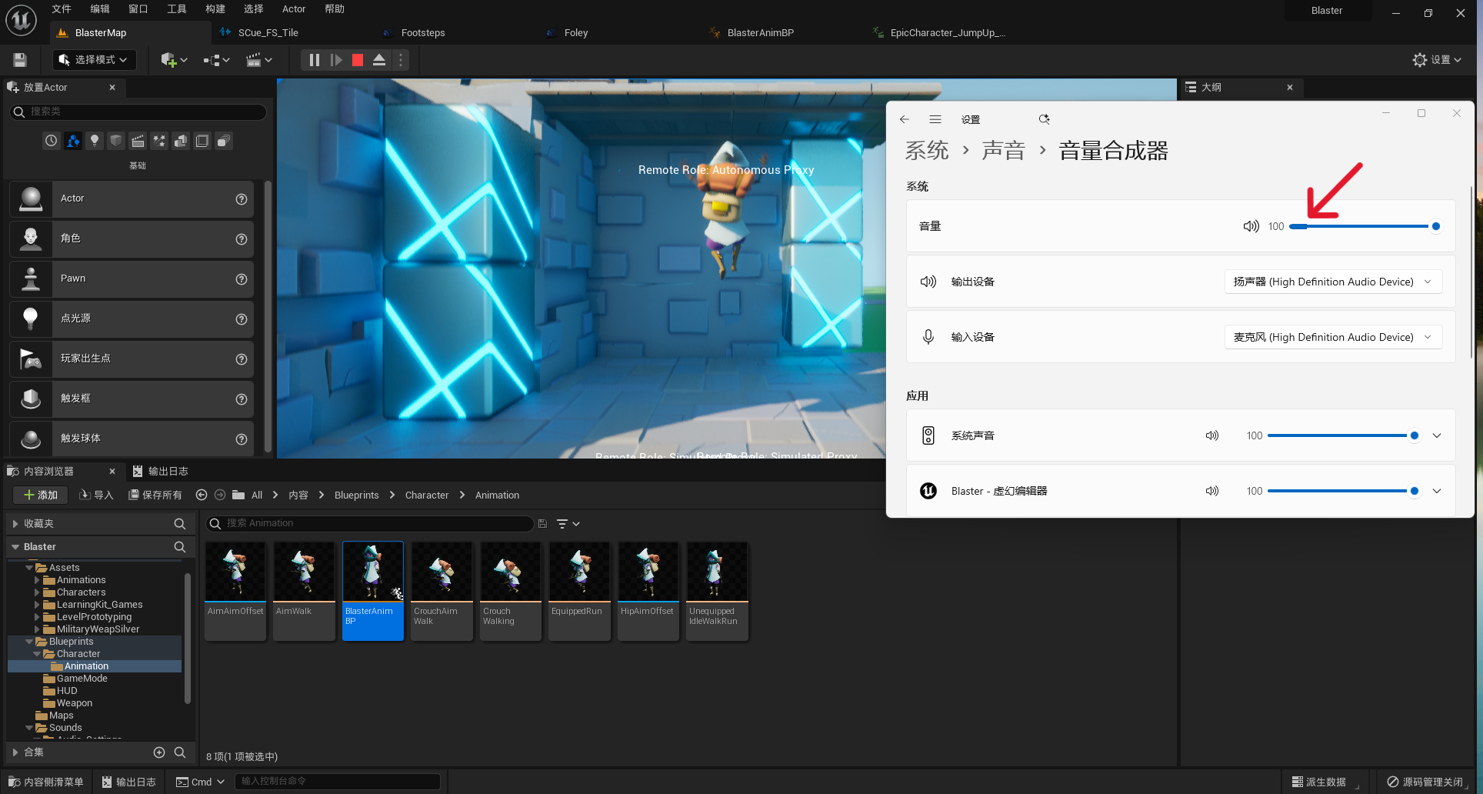Switch to the SCue_FS_Tile tab
Screen dimensions: 1483x794
[268, 33]
